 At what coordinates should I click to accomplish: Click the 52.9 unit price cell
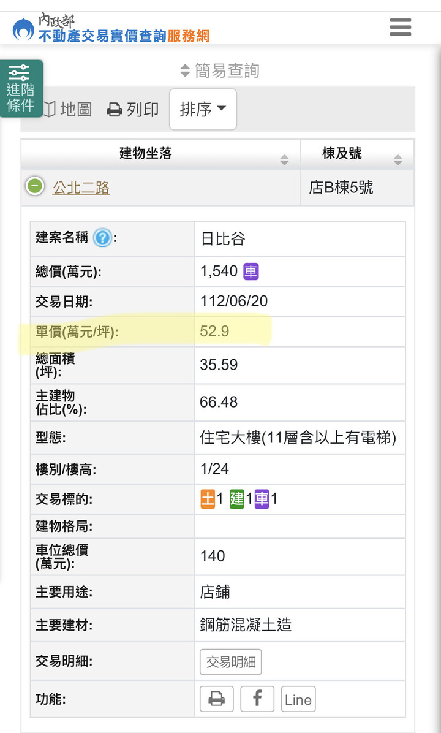pyautogui.click(x=300, y=332)
